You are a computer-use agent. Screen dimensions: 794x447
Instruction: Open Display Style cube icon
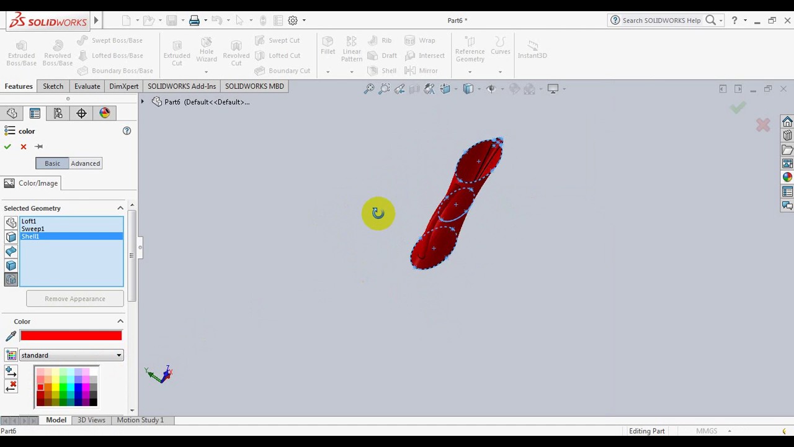pos(468,89)
